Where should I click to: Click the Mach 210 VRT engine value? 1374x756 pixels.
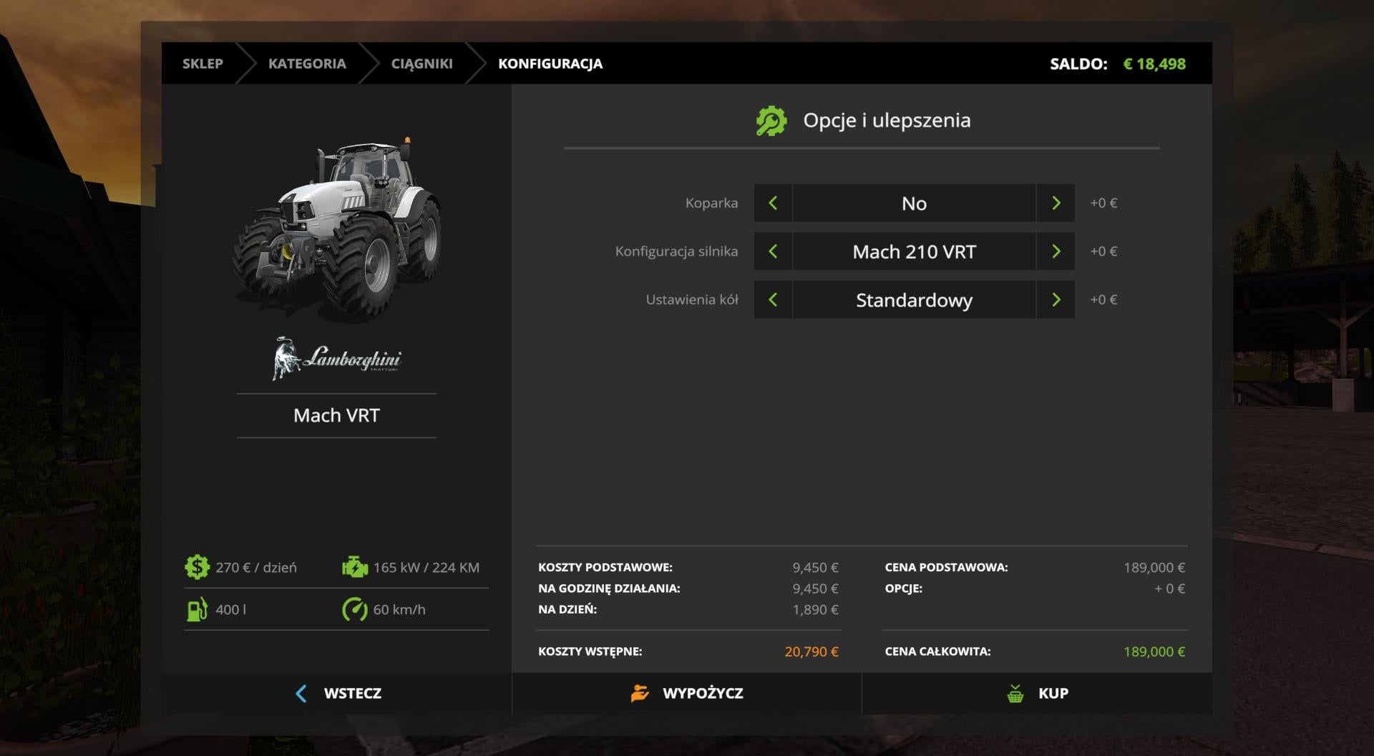pos(914,251)
